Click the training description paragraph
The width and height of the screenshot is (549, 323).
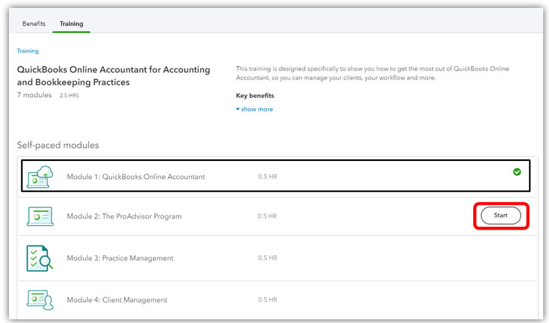(x=373, y=73)
